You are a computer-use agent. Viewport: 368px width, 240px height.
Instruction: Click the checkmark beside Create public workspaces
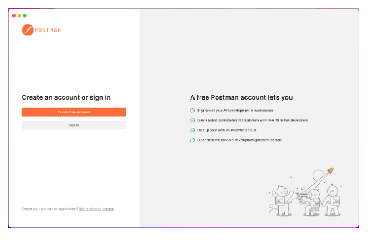click(192, 121)
